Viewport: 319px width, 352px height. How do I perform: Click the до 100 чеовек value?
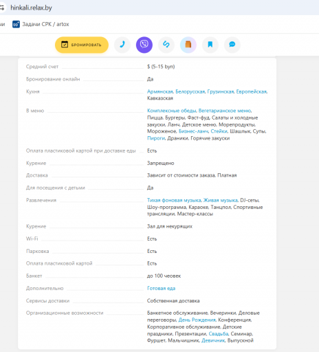click(x=164, y=276)
